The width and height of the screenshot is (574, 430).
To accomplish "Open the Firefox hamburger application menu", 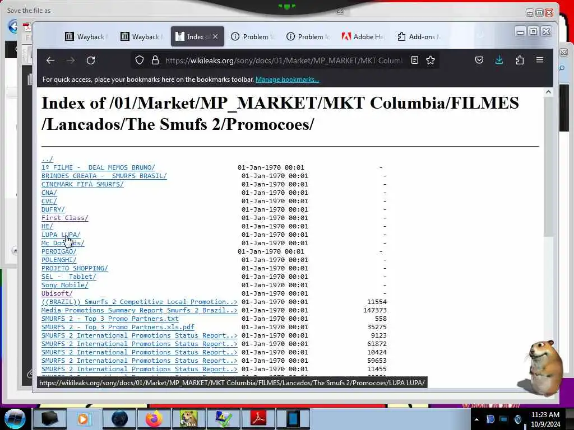I will coord(540,60).
